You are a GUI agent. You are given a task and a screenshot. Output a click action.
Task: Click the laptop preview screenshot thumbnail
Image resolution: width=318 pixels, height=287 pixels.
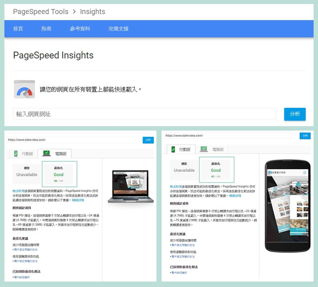click(x=130, y=186)
